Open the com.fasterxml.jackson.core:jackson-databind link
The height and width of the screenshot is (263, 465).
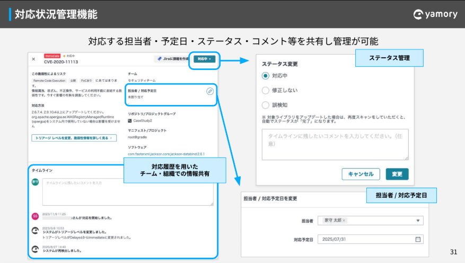click(166, 154)
